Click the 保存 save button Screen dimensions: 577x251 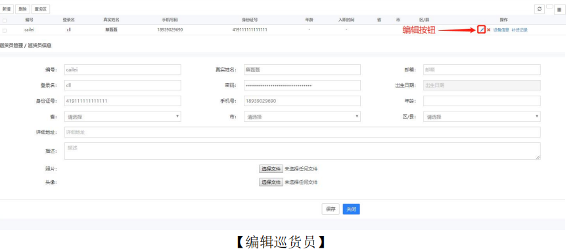[x=331, y=209]
